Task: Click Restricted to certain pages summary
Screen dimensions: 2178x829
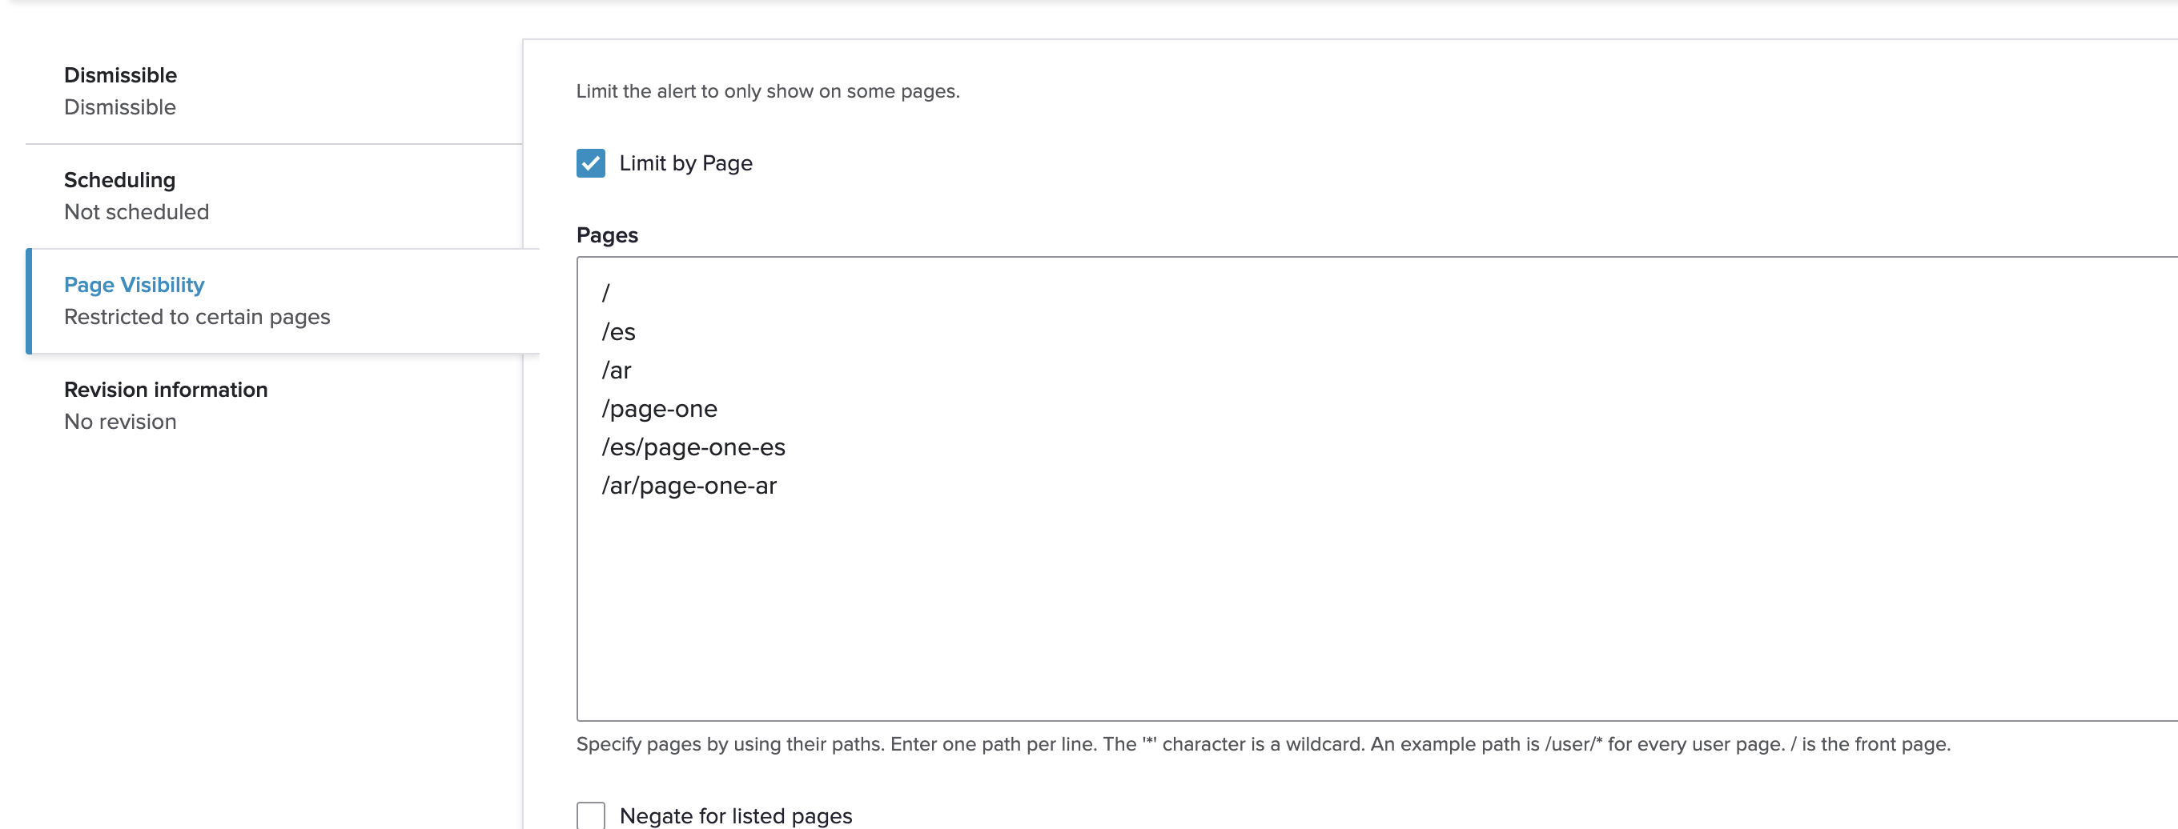Action: tap(197, 317)
